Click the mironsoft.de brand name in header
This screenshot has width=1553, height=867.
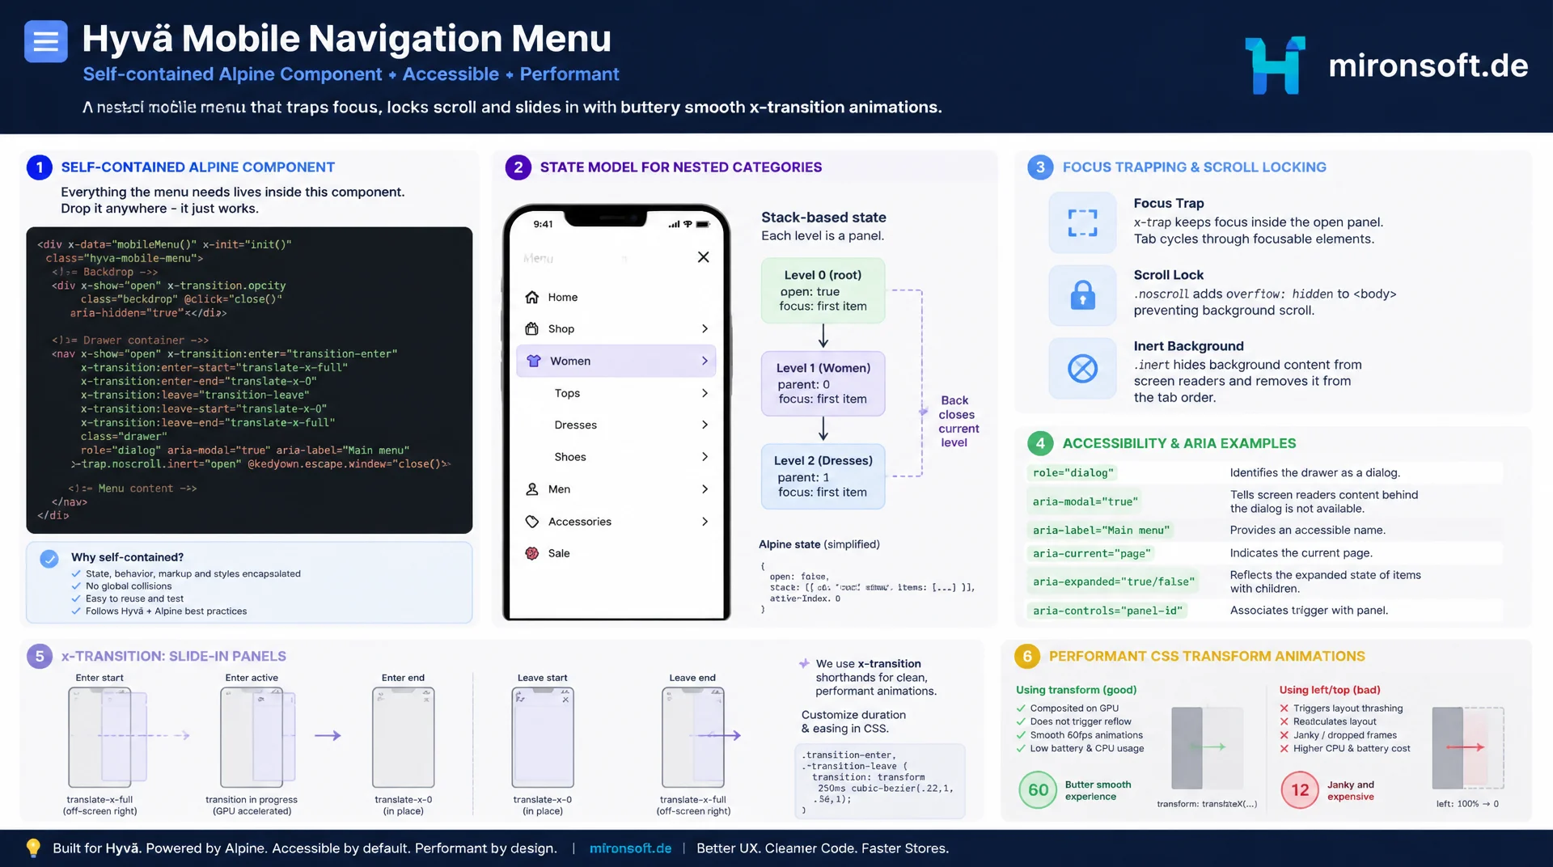[1428, 66]
